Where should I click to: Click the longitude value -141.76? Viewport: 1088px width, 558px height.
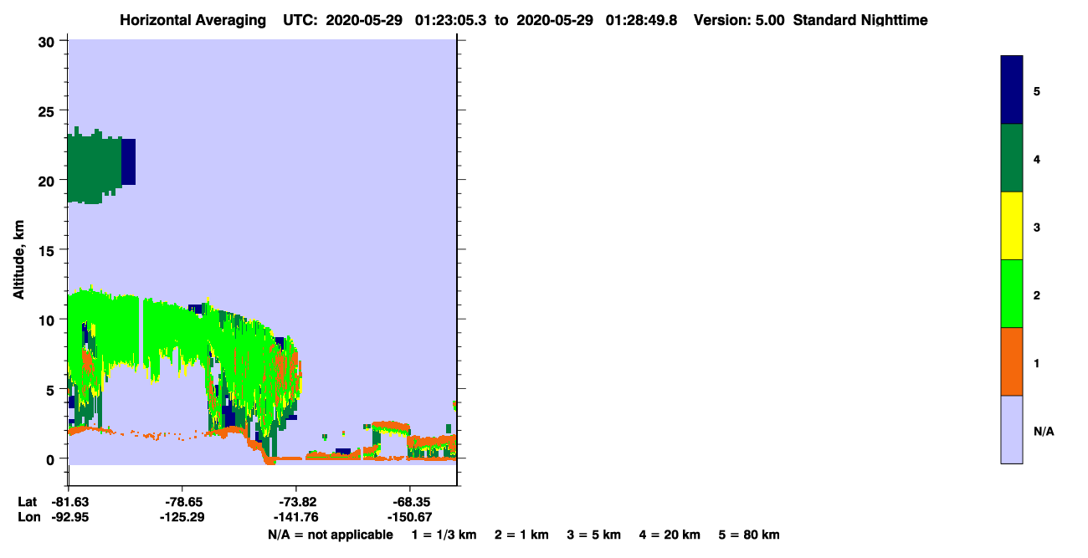(x=295, y=517)
